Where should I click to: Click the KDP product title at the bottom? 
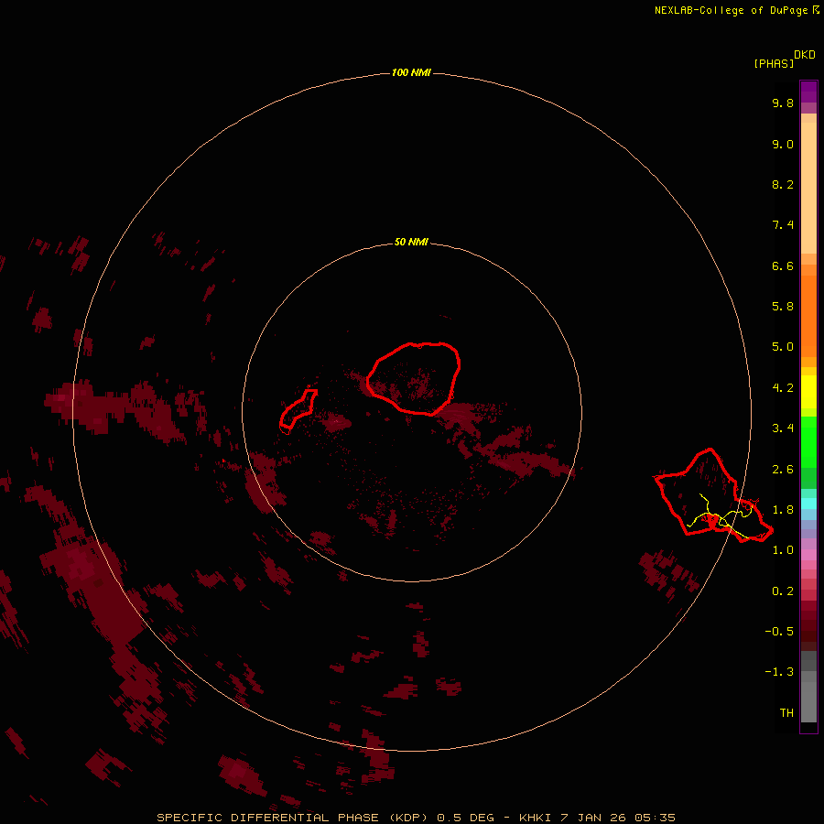(x=416, y=818)
